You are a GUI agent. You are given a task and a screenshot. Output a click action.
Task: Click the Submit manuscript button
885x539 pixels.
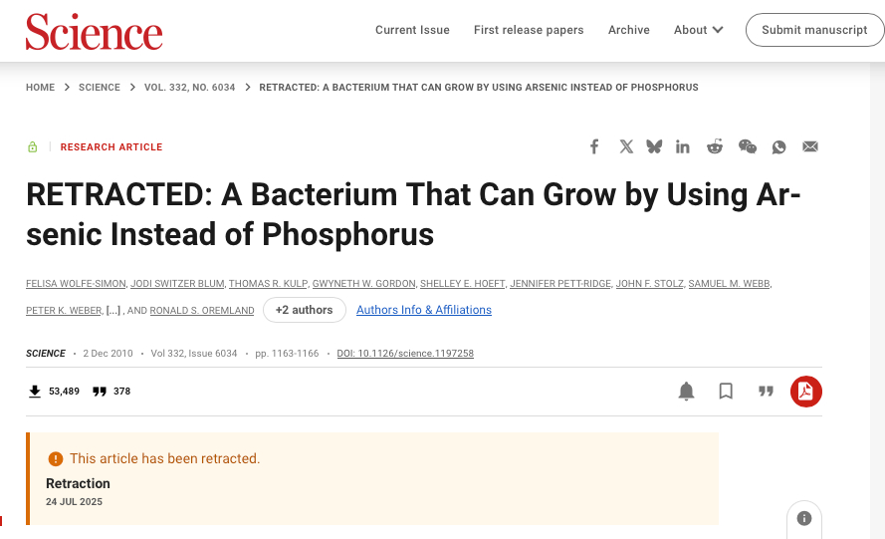(814, 30)
